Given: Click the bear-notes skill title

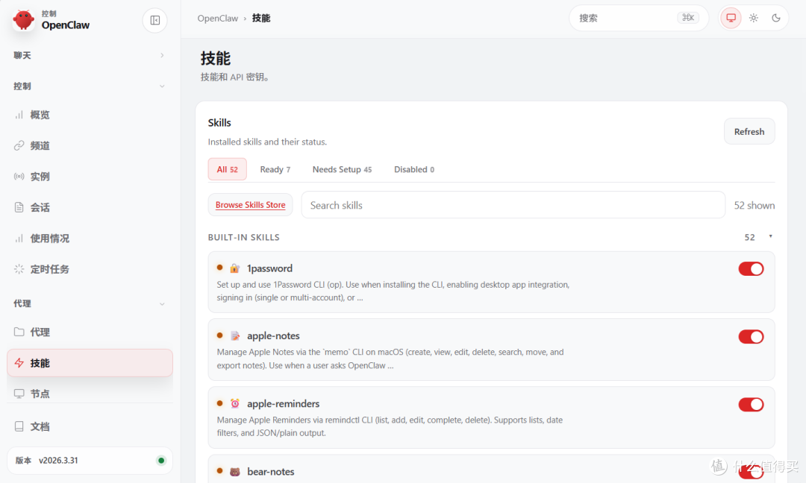Looking at the screenshot, I should [x=270, y=472].
